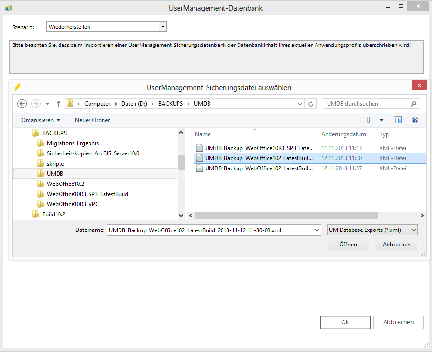The width and height of the screenshot is (432, 352).
Task: Click the Organisieren menu
Action: (x=38, y=120)
